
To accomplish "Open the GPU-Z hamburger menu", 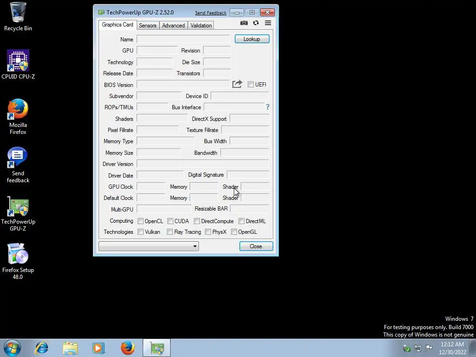I will pyautogui.click(x=268, y=23).
